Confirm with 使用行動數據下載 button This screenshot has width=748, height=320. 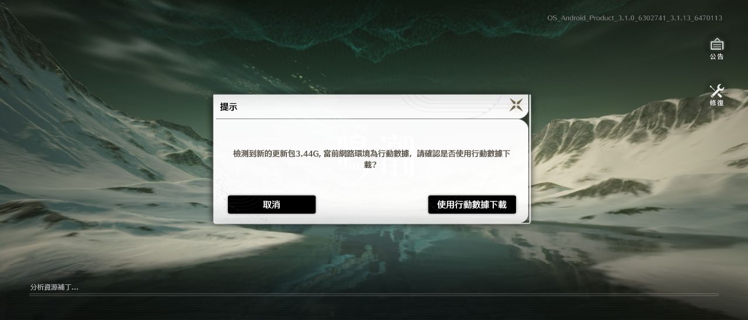(472, 204)
